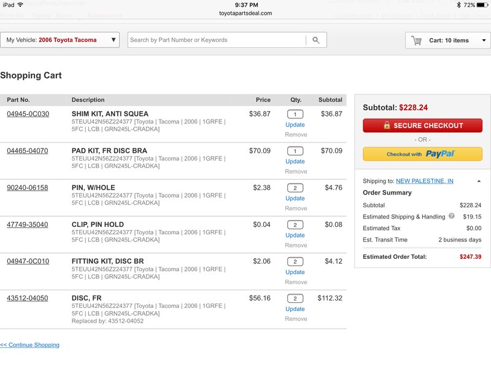Remove DISC, FR from cart
The width and height of the screenshot is (491, 368).
point(296,319)
